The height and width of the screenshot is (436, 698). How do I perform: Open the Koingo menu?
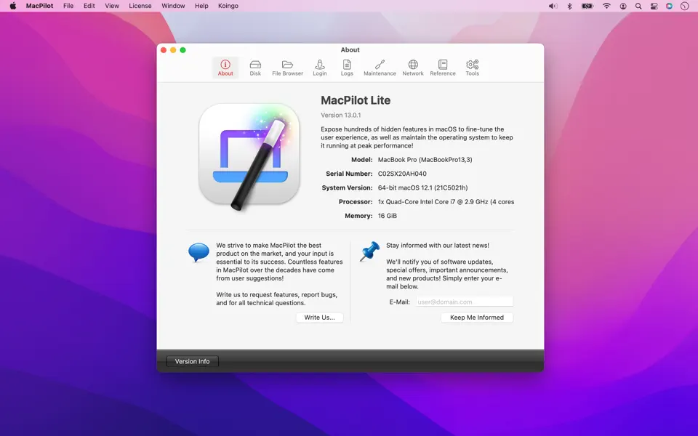[x=228, y=6]
